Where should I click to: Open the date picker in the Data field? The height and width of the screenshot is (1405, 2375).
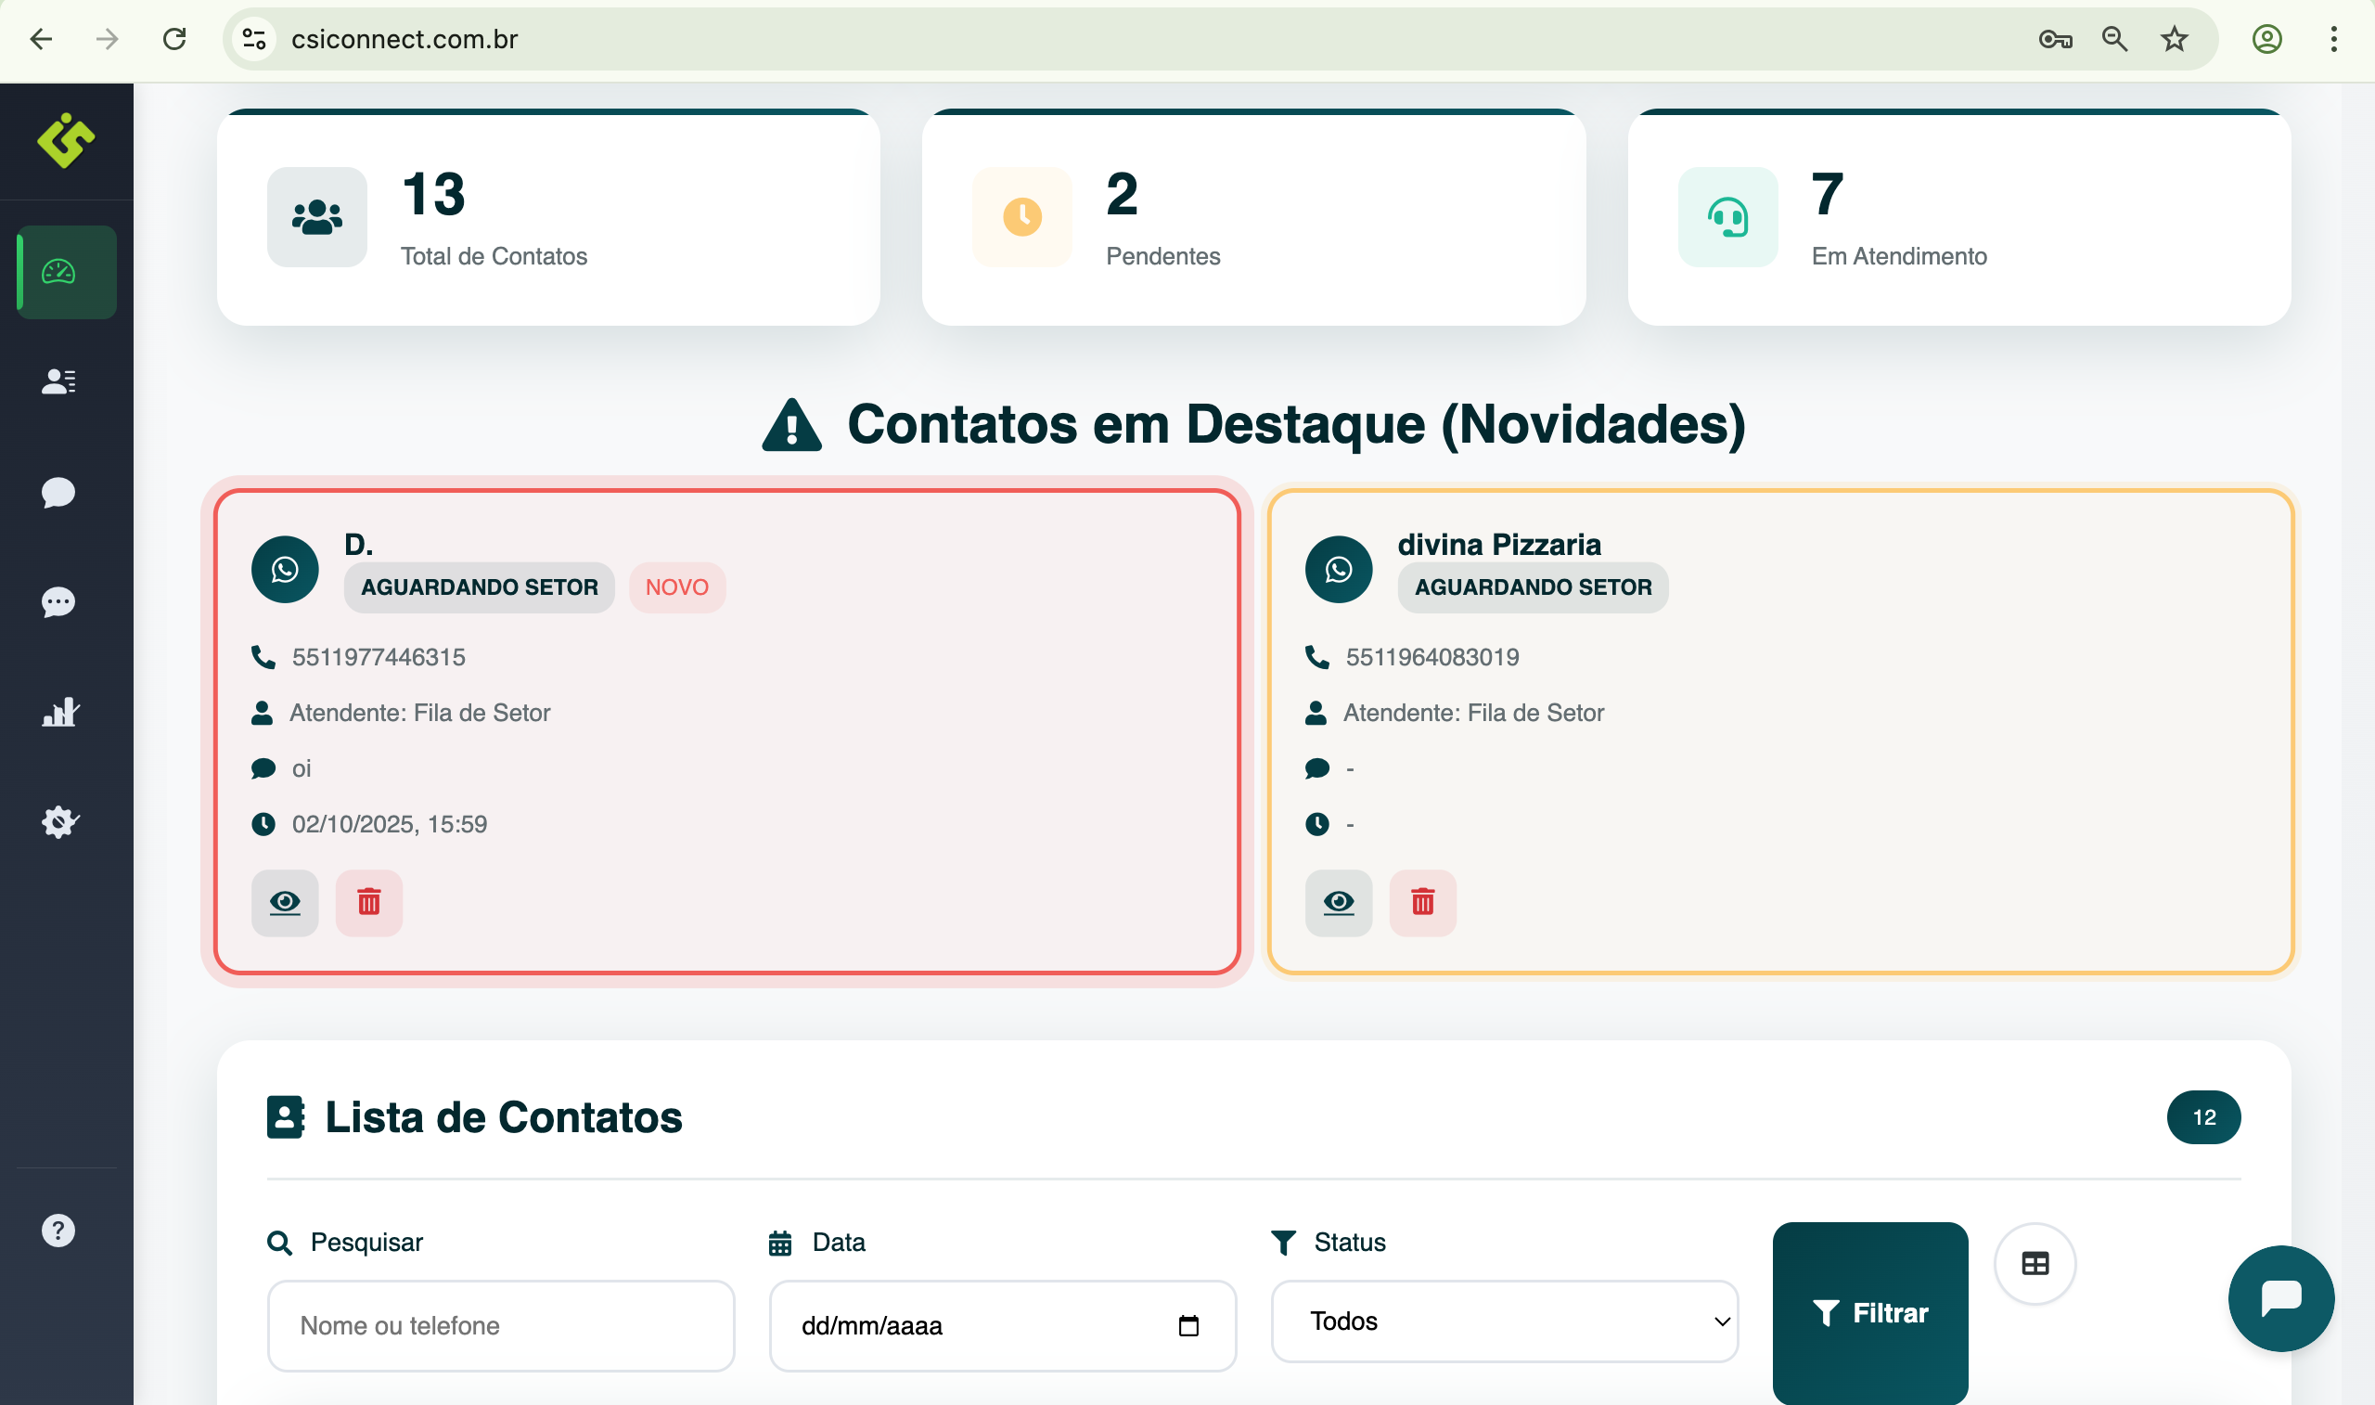click(1190, 1325)
